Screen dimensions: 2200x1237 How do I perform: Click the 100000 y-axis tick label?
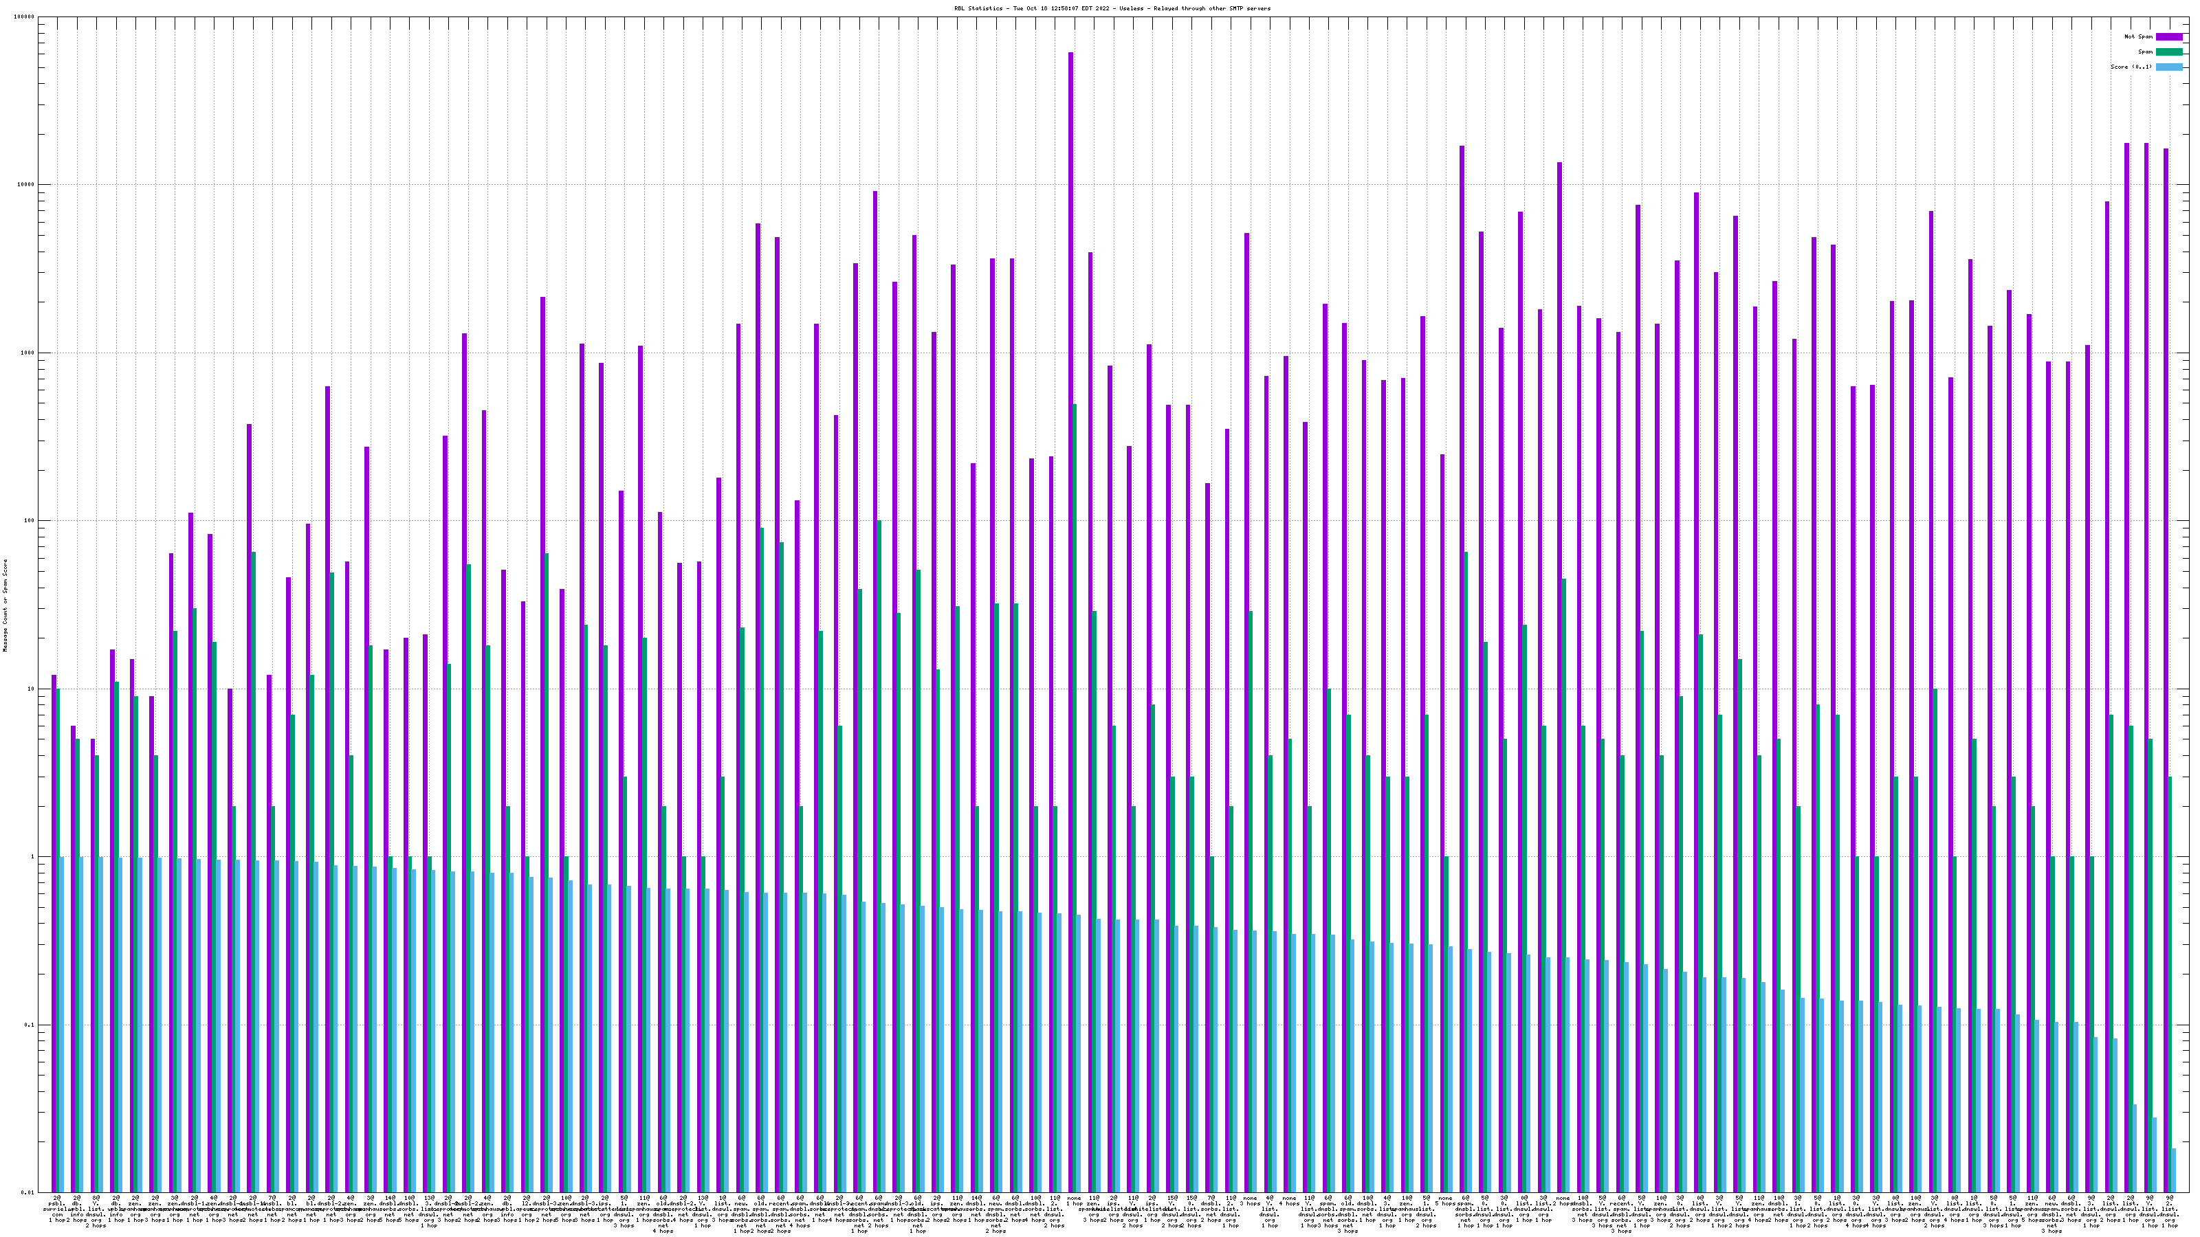click(24, 17)
